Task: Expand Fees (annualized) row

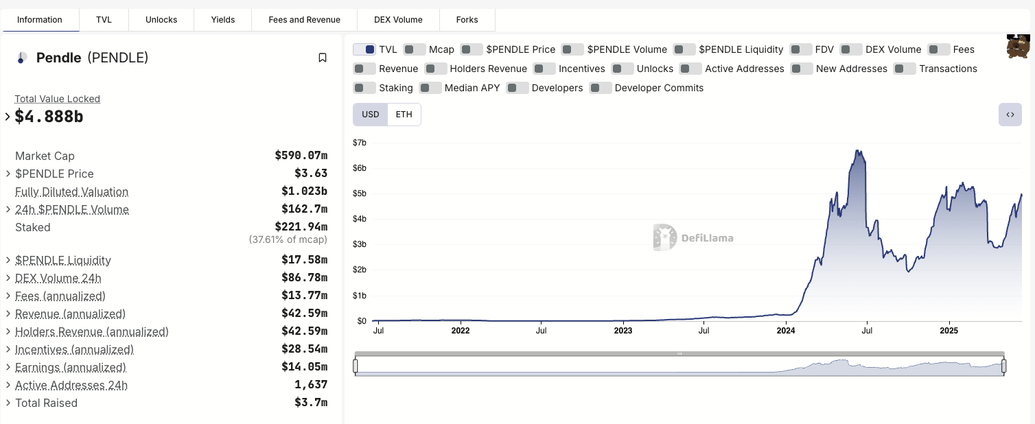Action: 8,296
